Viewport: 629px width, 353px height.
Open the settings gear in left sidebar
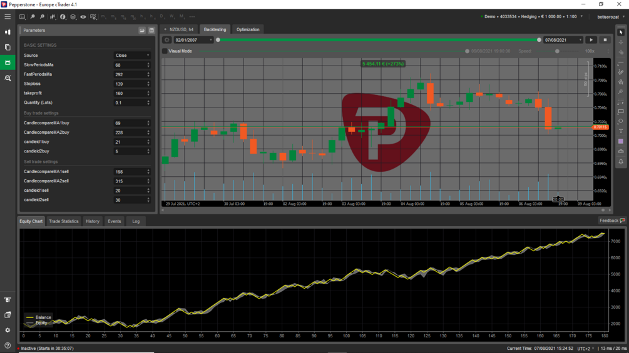pyautogui.click(x=8, y=330)
